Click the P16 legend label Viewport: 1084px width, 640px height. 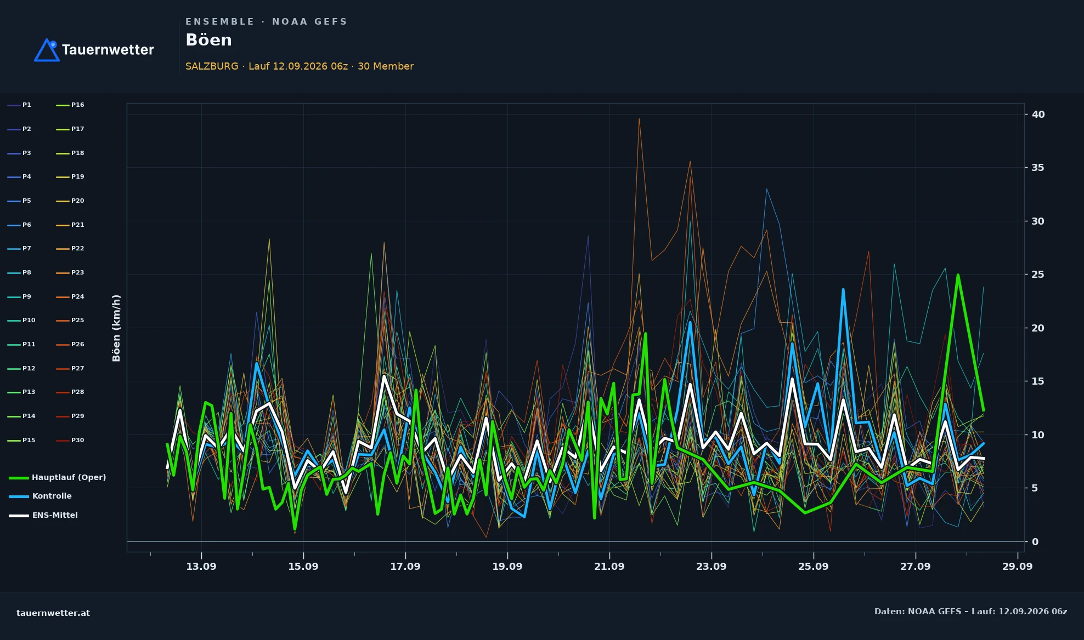pyautogui.click(x=77, y=105)
